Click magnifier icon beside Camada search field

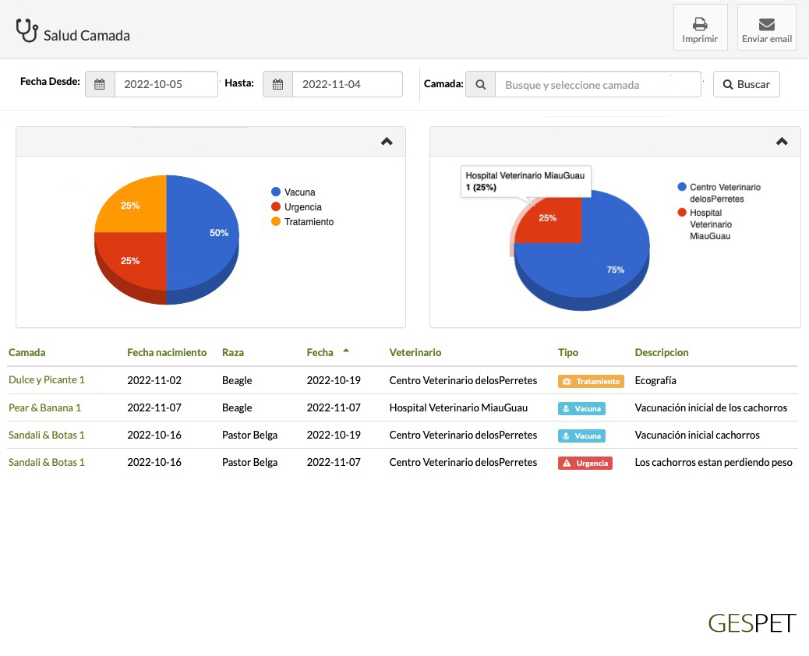[x=480, y=84]
